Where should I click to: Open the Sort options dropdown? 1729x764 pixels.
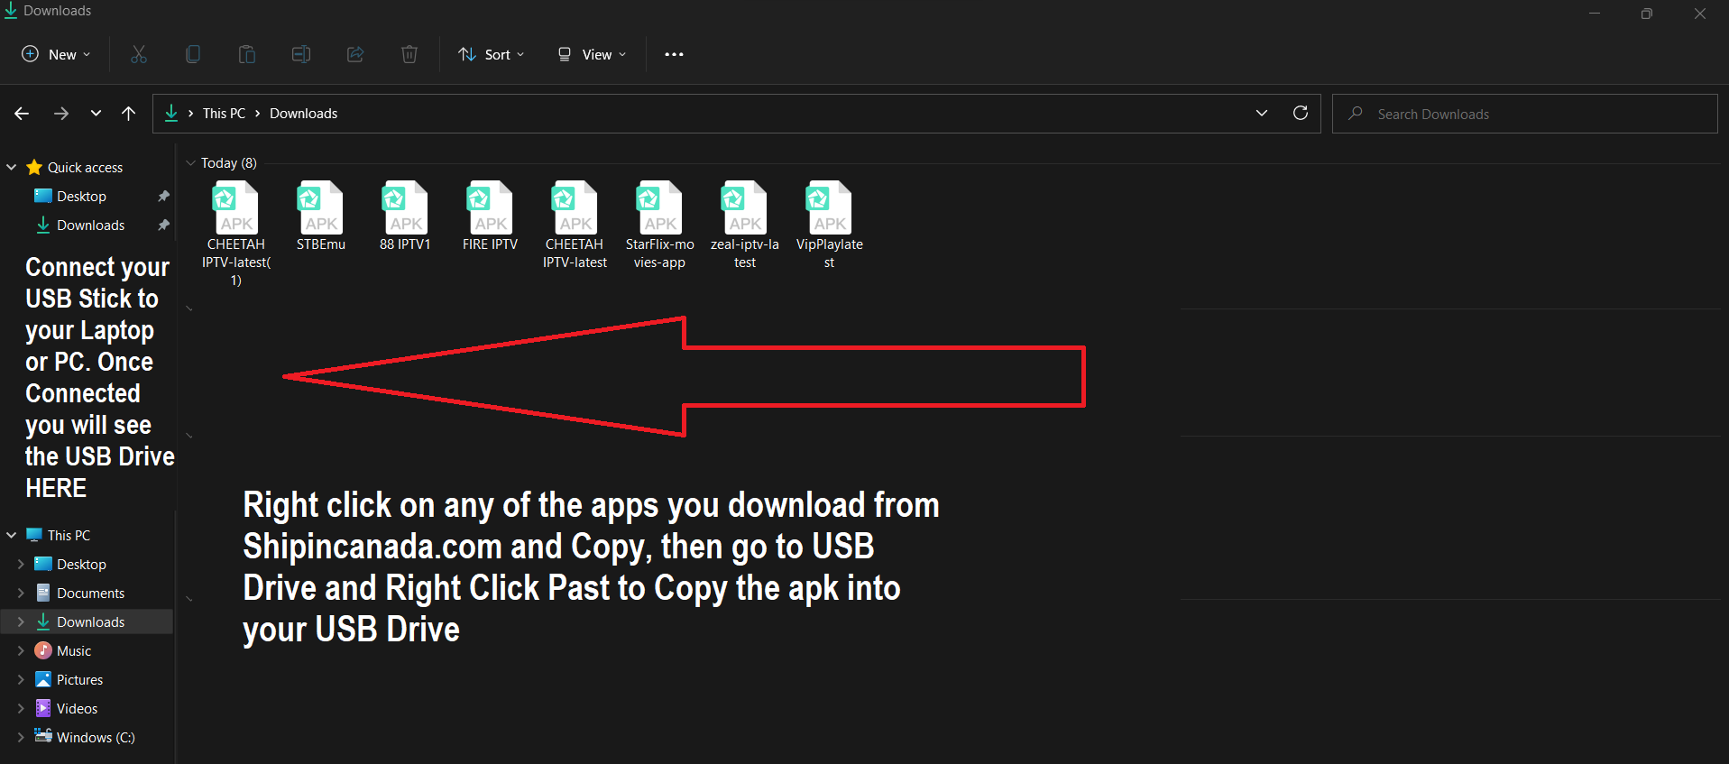point(492,54)
